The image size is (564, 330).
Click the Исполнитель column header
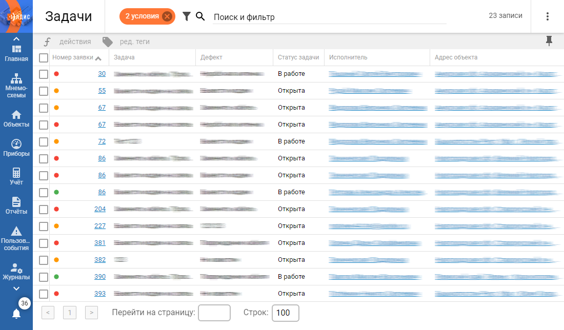click(x=348, y=57)
